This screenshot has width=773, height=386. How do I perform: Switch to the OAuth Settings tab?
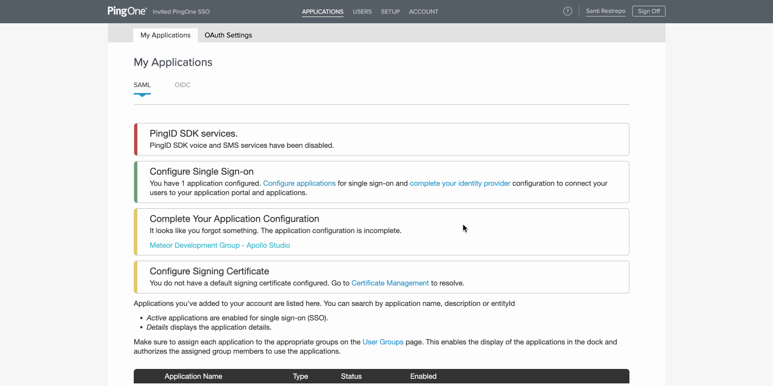point(228,35)
